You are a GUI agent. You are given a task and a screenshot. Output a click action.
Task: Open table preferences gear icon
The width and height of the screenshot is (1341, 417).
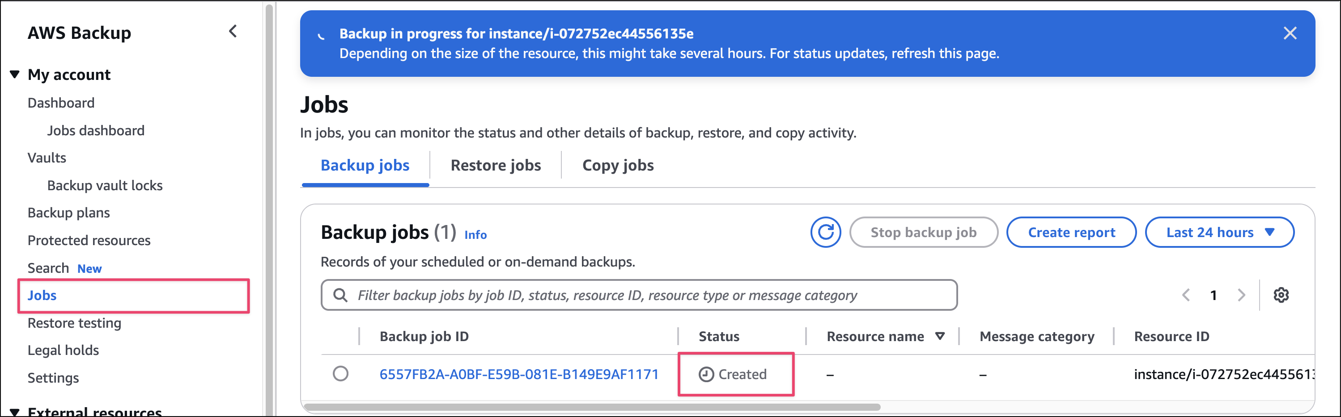click(x=1281, y=295)
